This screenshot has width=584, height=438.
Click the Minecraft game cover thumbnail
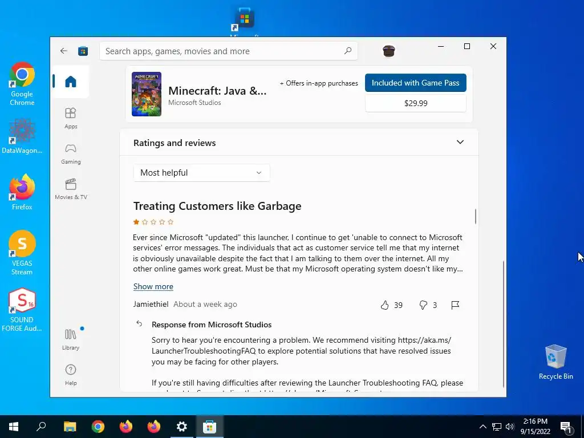click(x=147, y=94)
